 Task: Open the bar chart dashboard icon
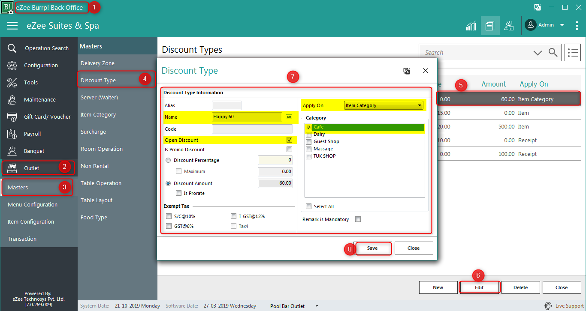point(471,26)
